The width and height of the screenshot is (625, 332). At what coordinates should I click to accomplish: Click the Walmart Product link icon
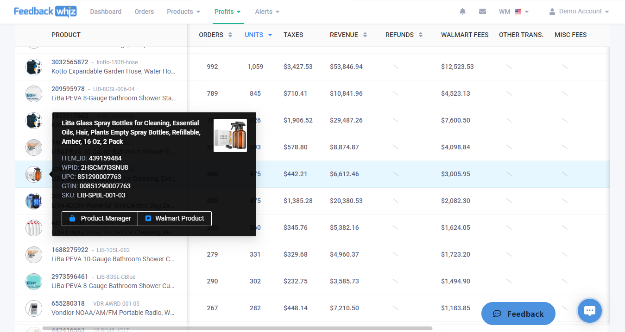pos(148,218)
